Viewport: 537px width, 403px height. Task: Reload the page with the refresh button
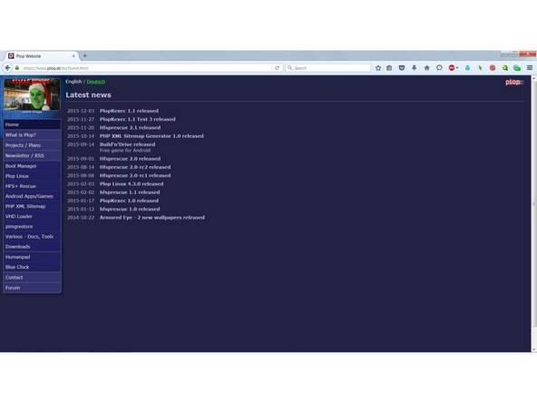[x=277, y=68]
